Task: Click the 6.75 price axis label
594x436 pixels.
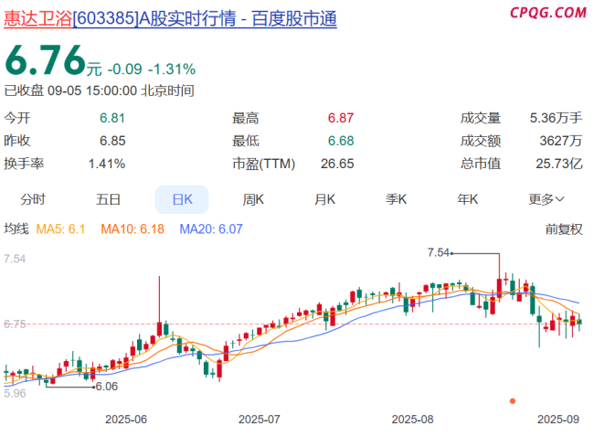Action: 15,324
